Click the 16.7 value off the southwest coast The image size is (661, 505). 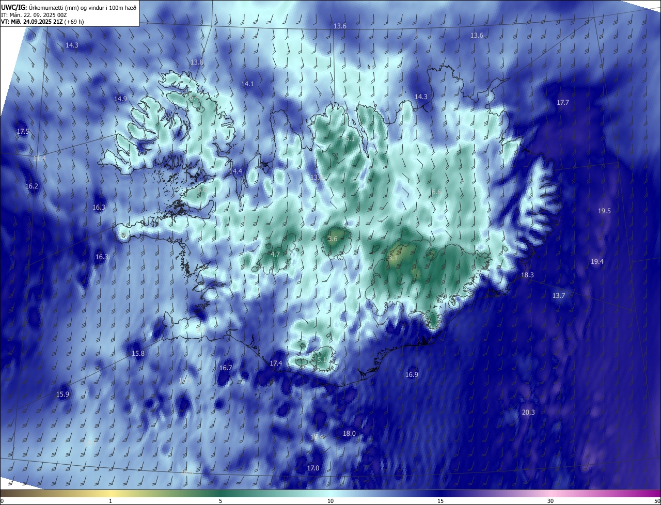coord(226,368)
